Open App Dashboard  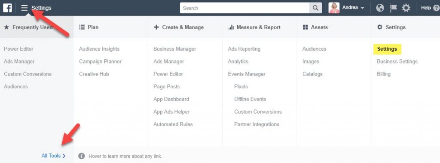coord(171,99)
